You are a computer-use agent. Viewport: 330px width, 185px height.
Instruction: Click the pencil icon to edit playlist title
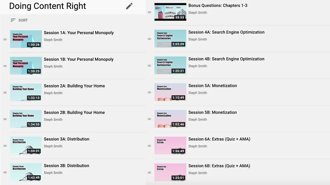tap(129, 6)
